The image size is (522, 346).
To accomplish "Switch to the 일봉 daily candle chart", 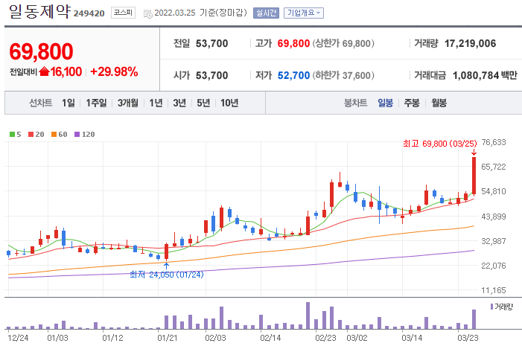I will tap(385, 103).
